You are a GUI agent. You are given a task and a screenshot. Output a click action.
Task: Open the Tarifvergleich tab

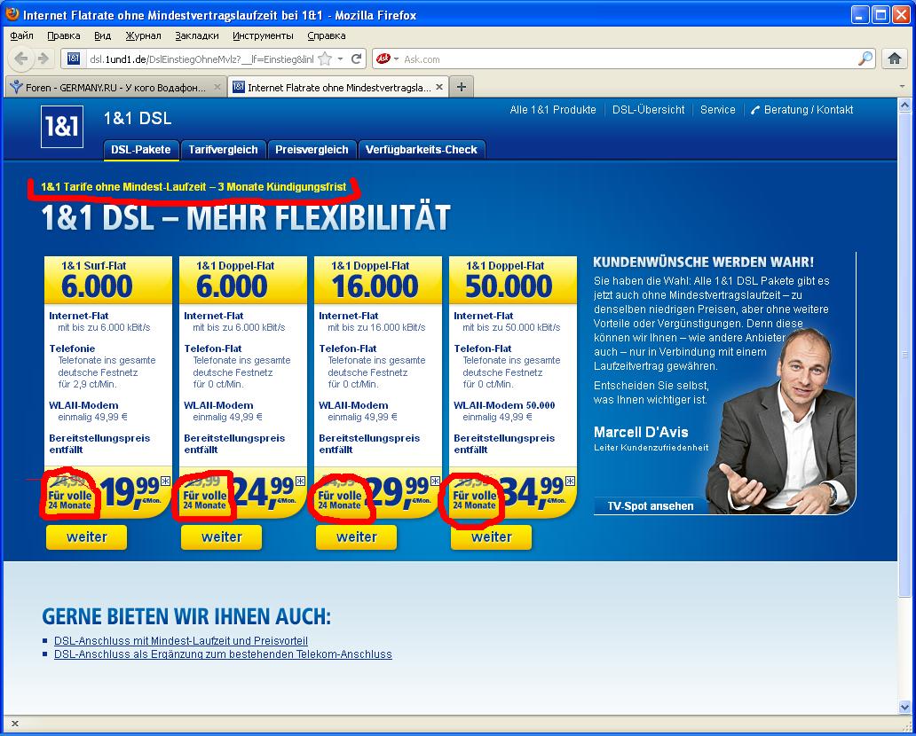pos(223,150)
